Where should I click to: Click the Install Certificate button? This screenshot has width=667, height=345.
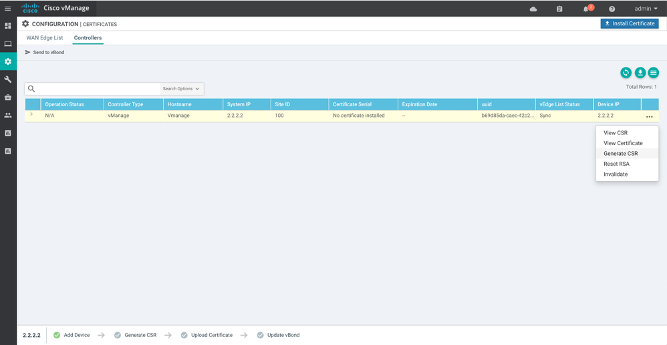click(x=630, y=23)
